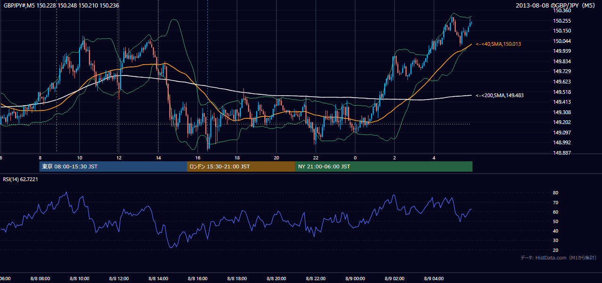Click the 149.202 price axis label

click(x=562, y=122)
